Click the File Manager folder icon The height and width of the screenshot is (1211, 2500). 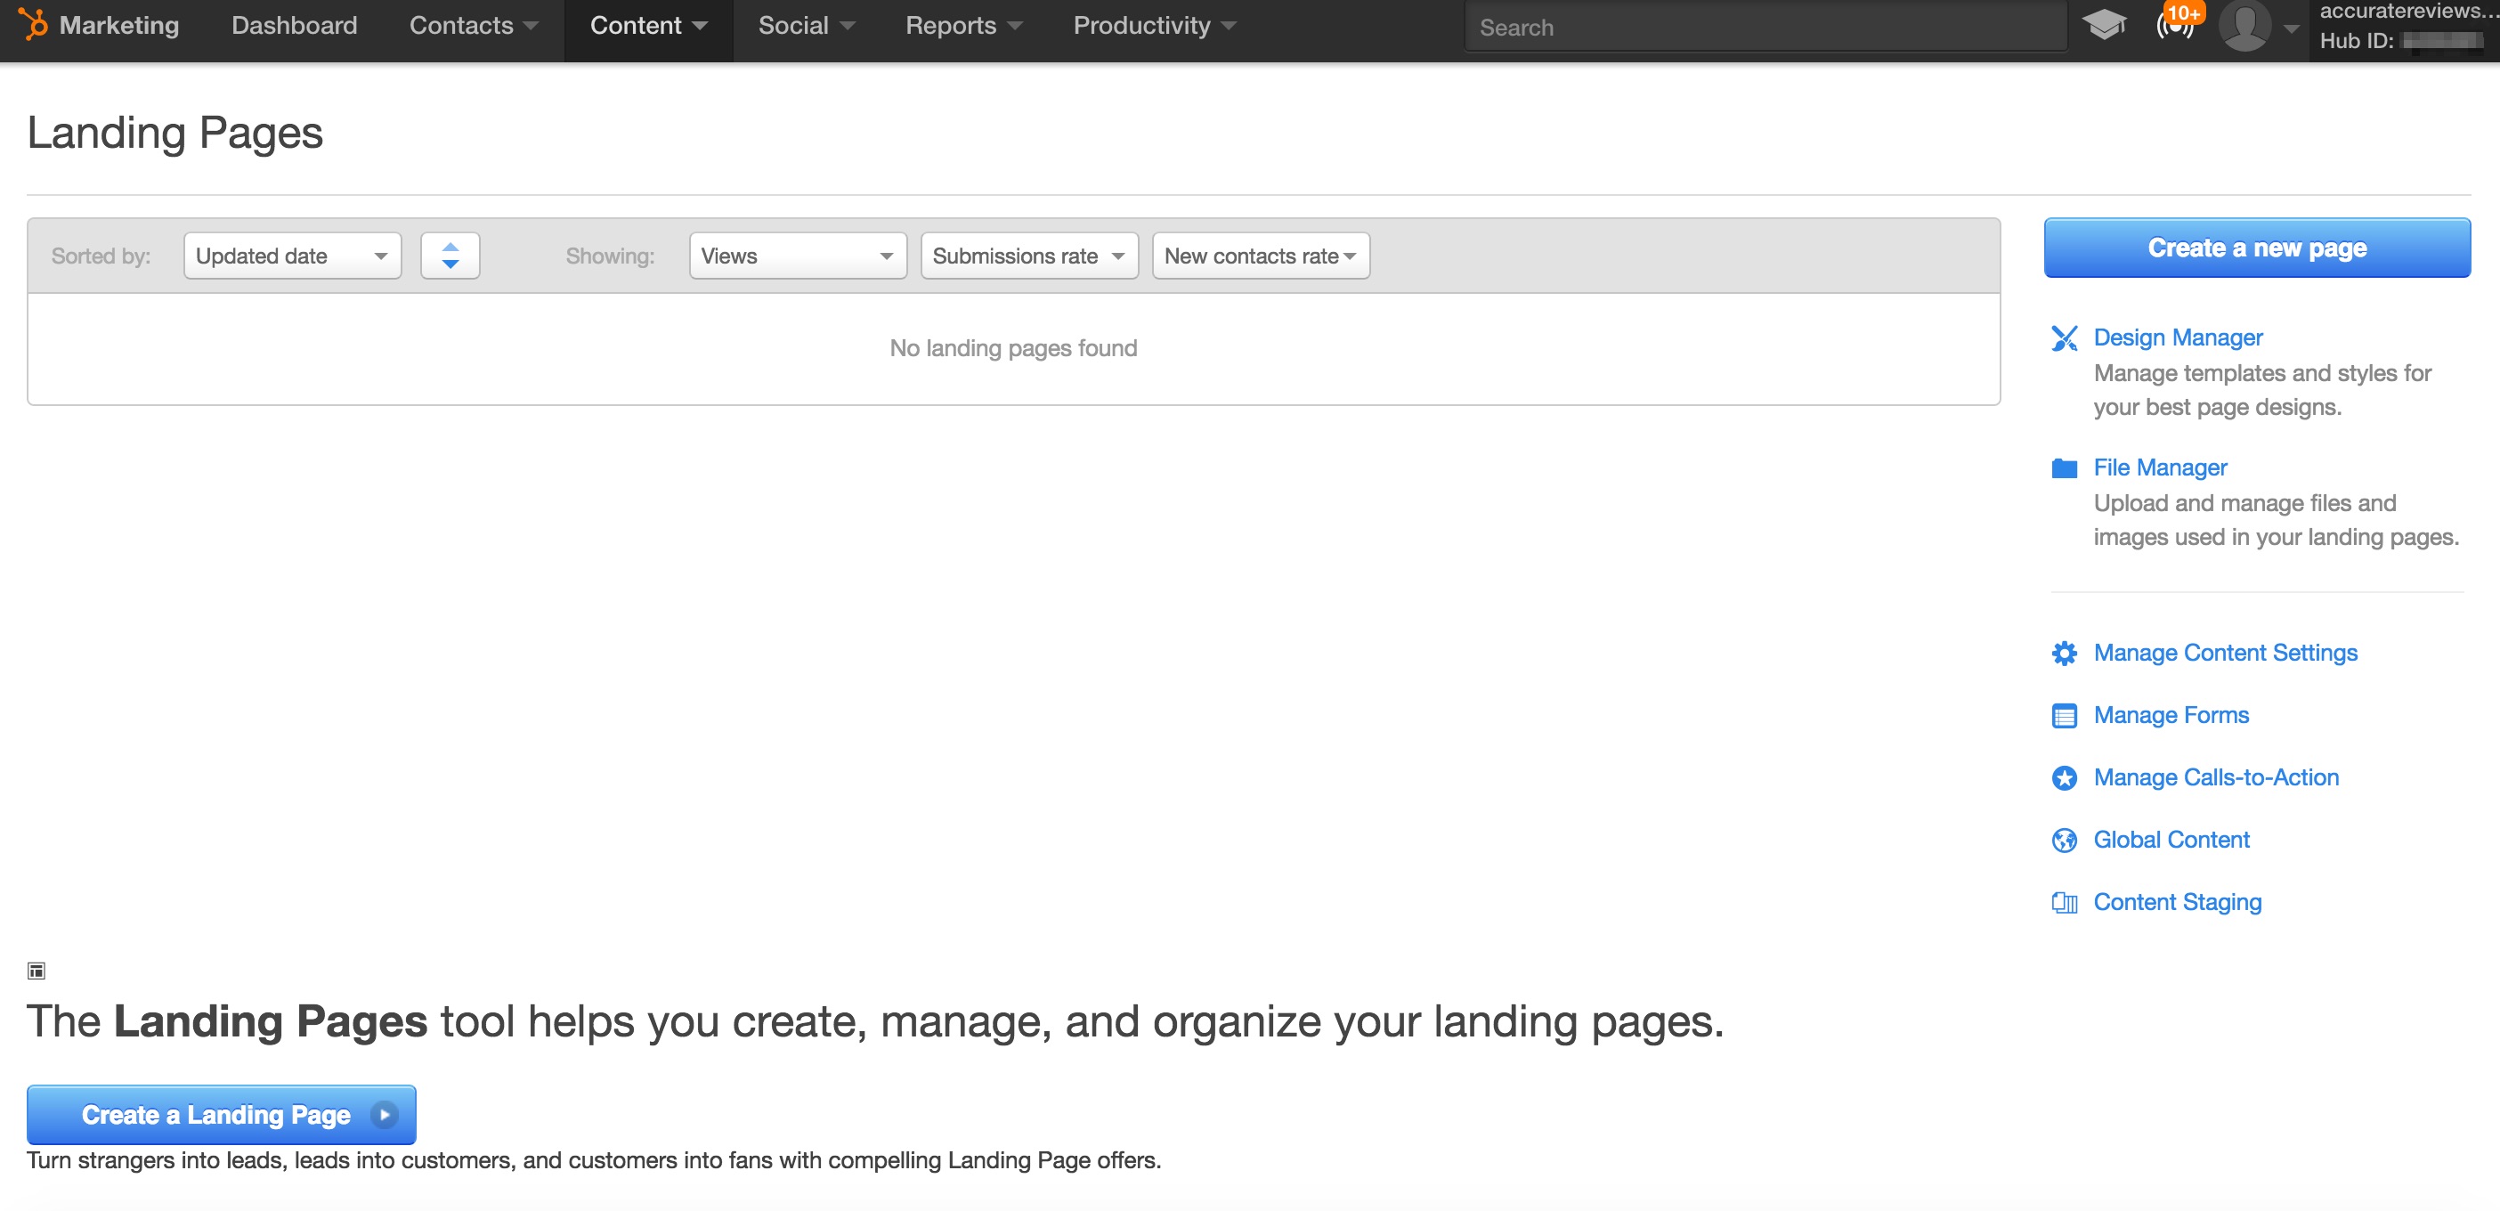[x=2065, y=468]
